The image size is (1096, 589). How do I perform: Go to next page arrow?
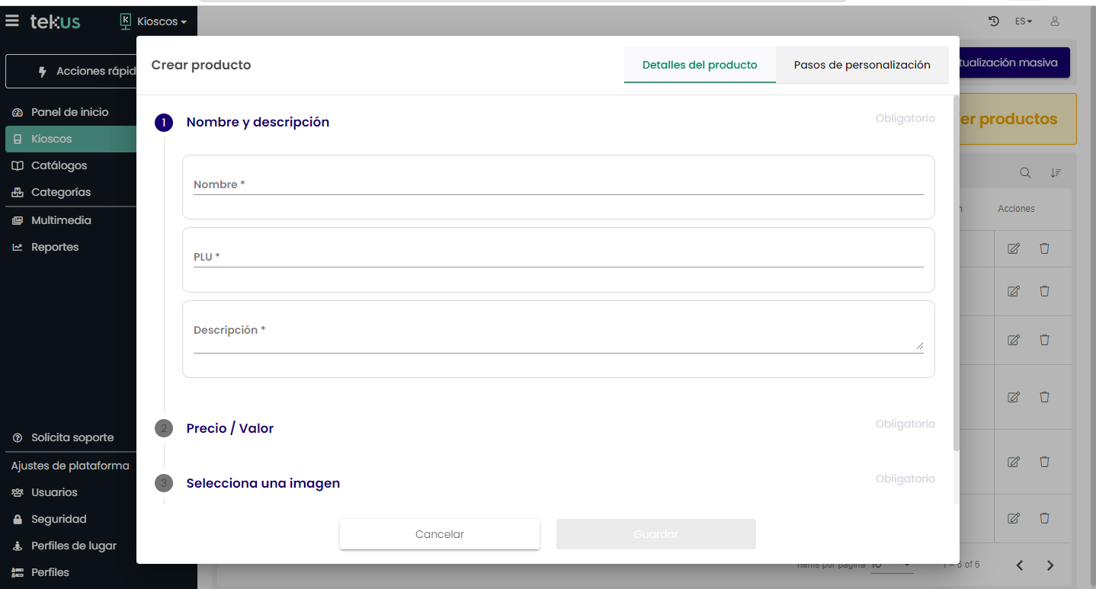click(1050, 565)
